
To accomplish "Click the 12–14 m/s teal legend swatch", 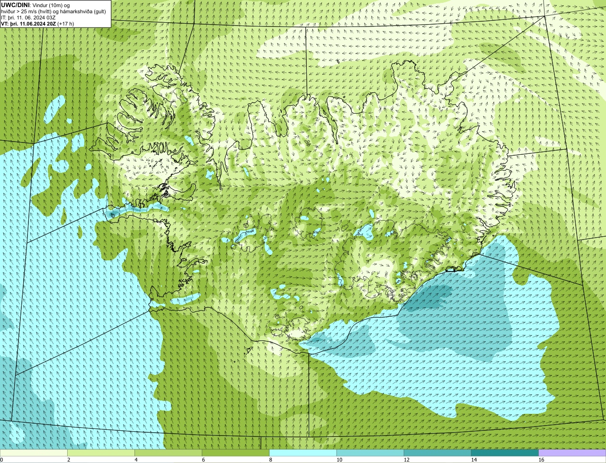I will click(x=437, y=453).
